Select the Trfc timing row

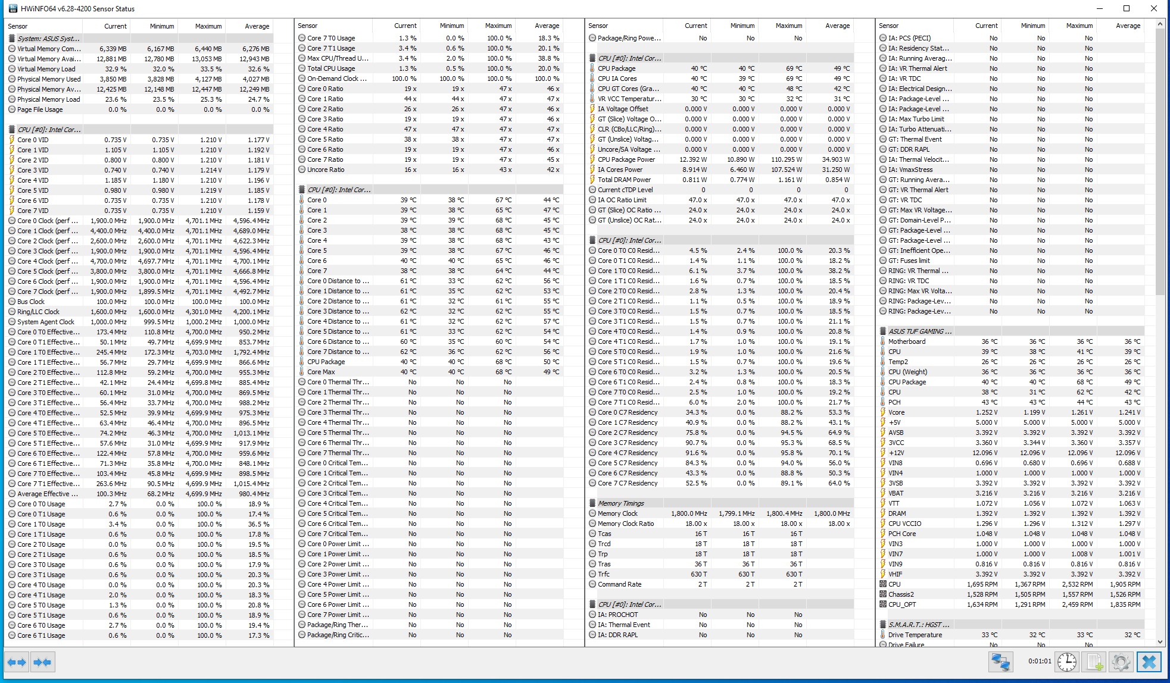pyautogui.click(x=720, y=574)
